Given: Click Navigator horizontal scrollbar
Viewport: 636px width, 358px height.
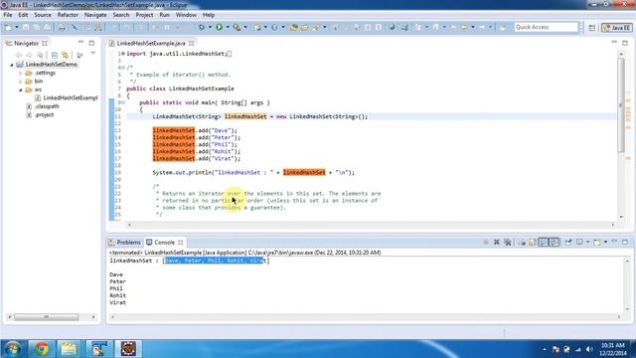Looking at the screenshot, I should [x=47, y=317].
